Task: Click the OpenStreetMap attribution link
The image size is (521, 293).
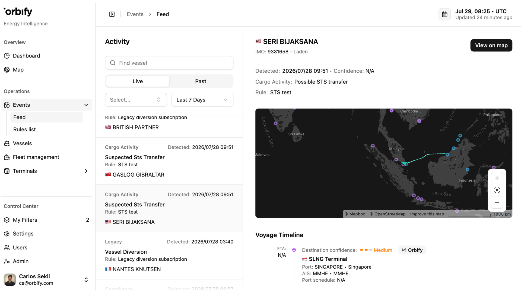Action: 387,214
